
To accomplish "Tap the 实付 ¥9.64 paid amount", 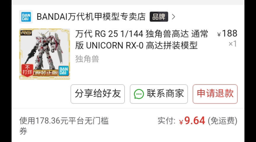I will (x=181, y=121).
